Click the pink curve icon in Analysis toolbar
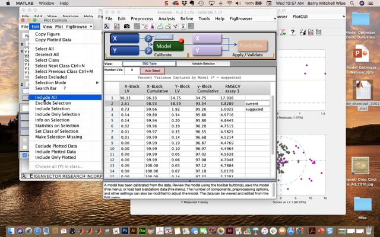The image size is (380, 237). click(x=144, y=26)
